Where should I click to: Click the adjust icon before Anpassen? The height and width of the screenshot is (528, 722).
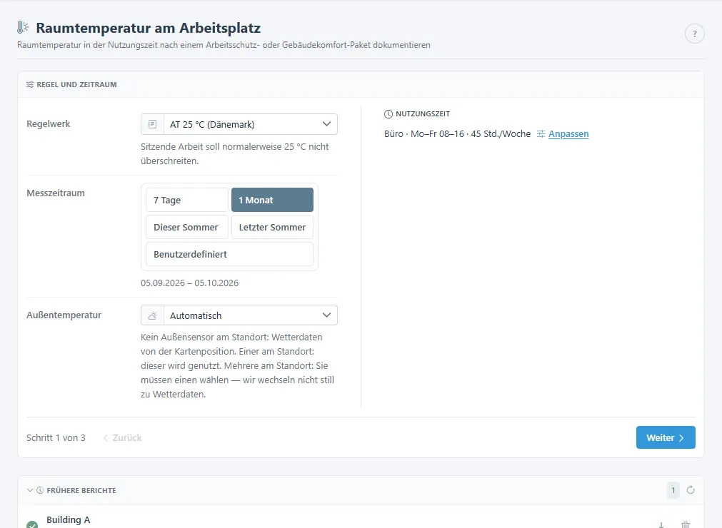click(x=541, y=134)
